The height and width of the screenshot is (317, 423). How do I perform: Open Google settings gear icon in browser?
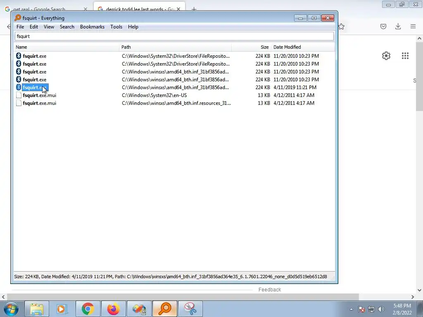[x=386, y=56]
